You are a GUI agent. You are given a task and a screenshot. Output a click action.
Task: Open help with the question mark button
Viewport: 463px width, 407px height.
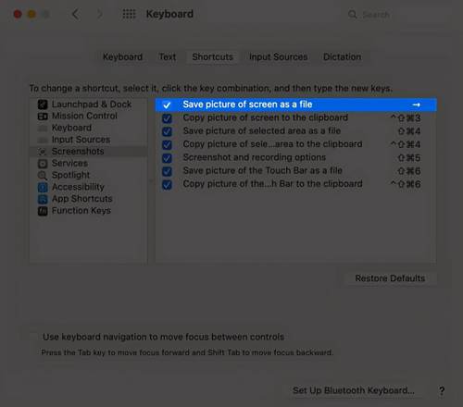[442, 390]
